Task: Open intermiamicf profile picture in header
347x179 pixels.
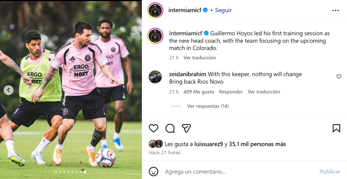Action: pos(155,10)
